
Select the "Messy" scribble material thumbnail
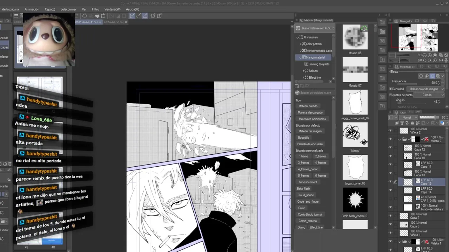click(x=355, y=135)
